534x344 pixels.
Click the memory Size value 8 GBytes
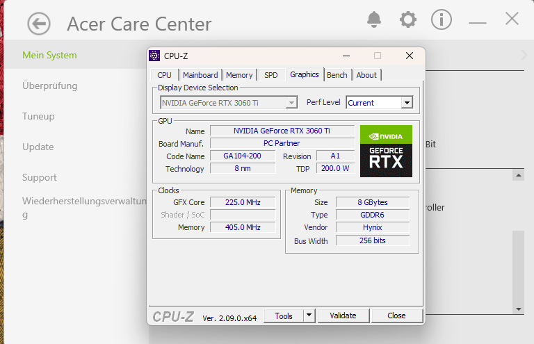click(x=373, y=202)
